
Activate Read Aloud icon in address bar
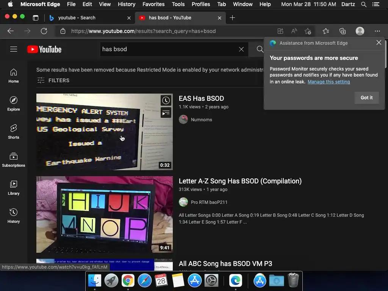tap(294, 31)
